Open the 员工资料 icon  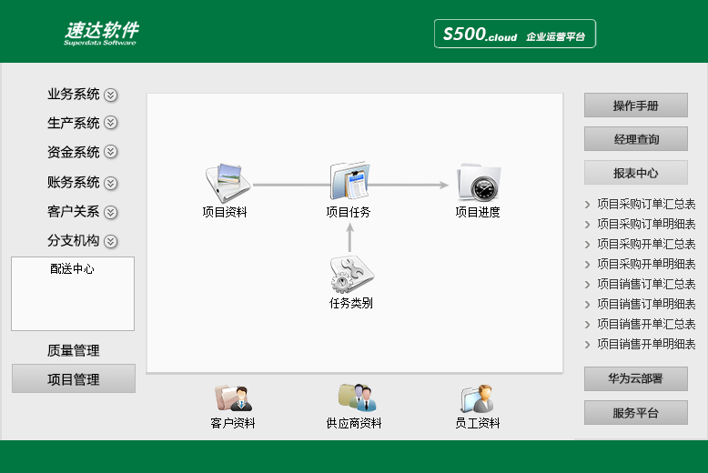pos(478,398)
